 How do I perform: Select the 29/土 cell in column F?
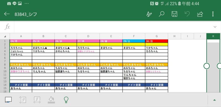[x=134, y=41]
